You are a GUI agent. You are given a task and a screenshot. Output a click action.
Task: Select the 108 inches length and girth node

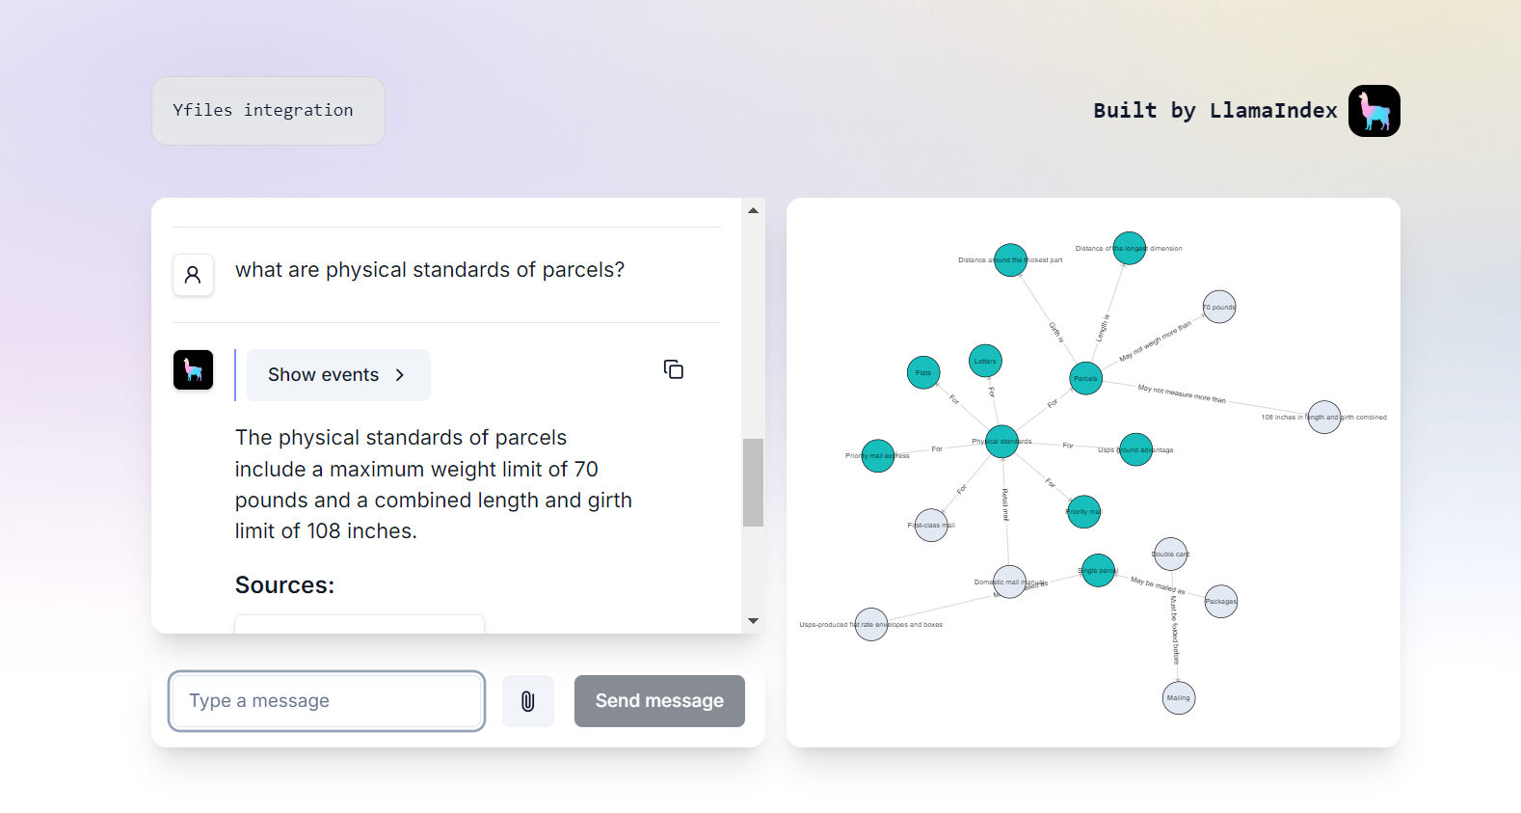pos(1323,416)
